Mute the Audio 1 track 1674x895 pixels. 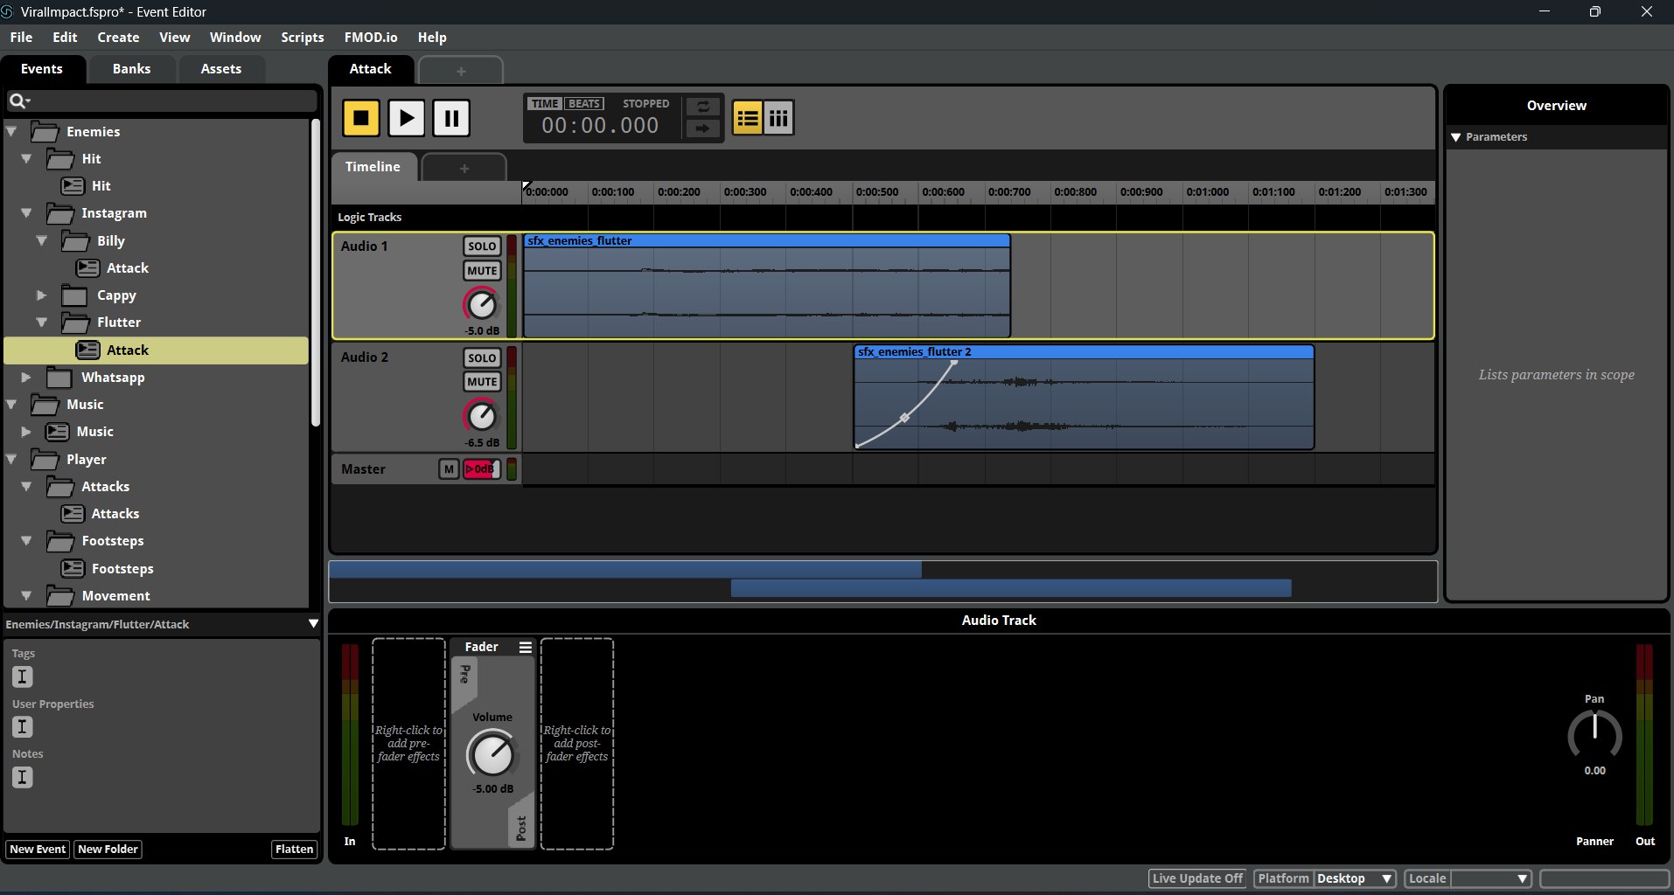click(x=482, y=271)
